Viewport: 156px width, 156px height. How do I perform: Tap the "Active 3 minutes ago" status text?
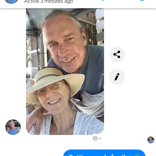click(x=49, y=2)
